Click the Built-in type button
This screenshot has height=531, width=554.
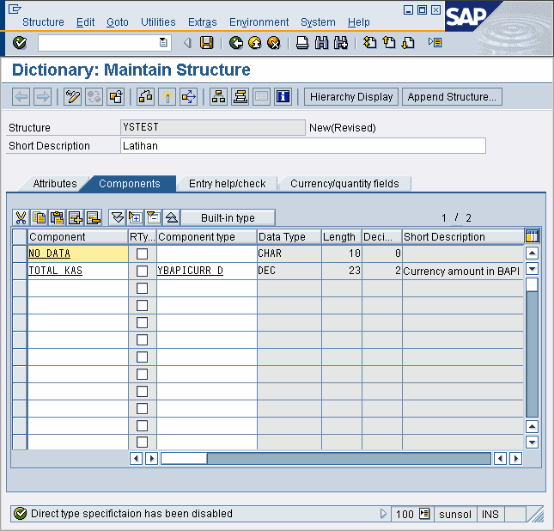click(x=228, y=217)
